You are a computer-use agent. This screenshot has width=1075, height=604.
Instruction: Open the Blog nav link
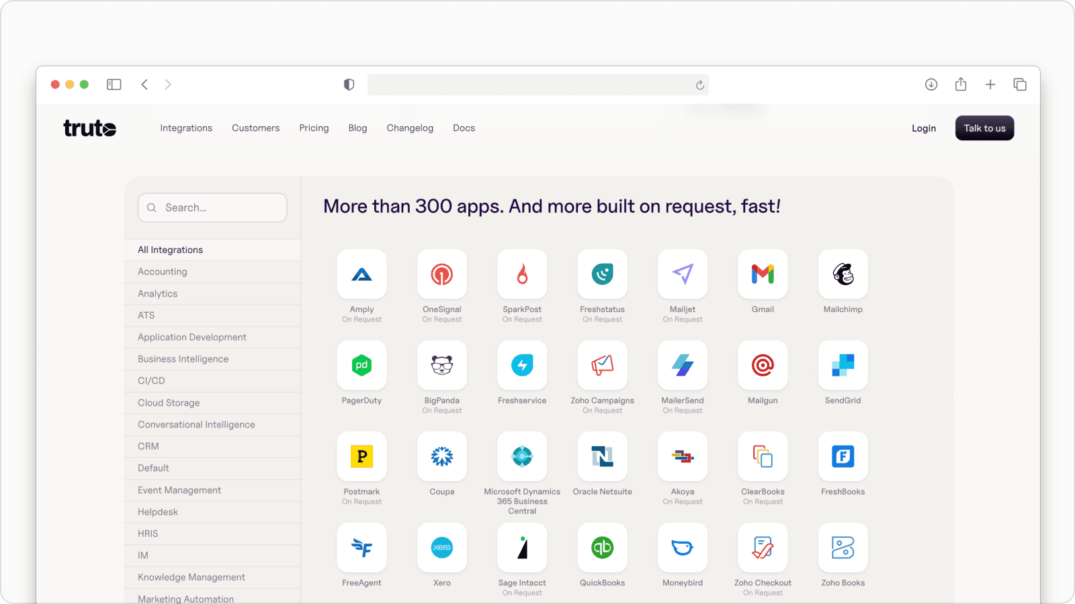pyautogui.click(x=357, y=128)
